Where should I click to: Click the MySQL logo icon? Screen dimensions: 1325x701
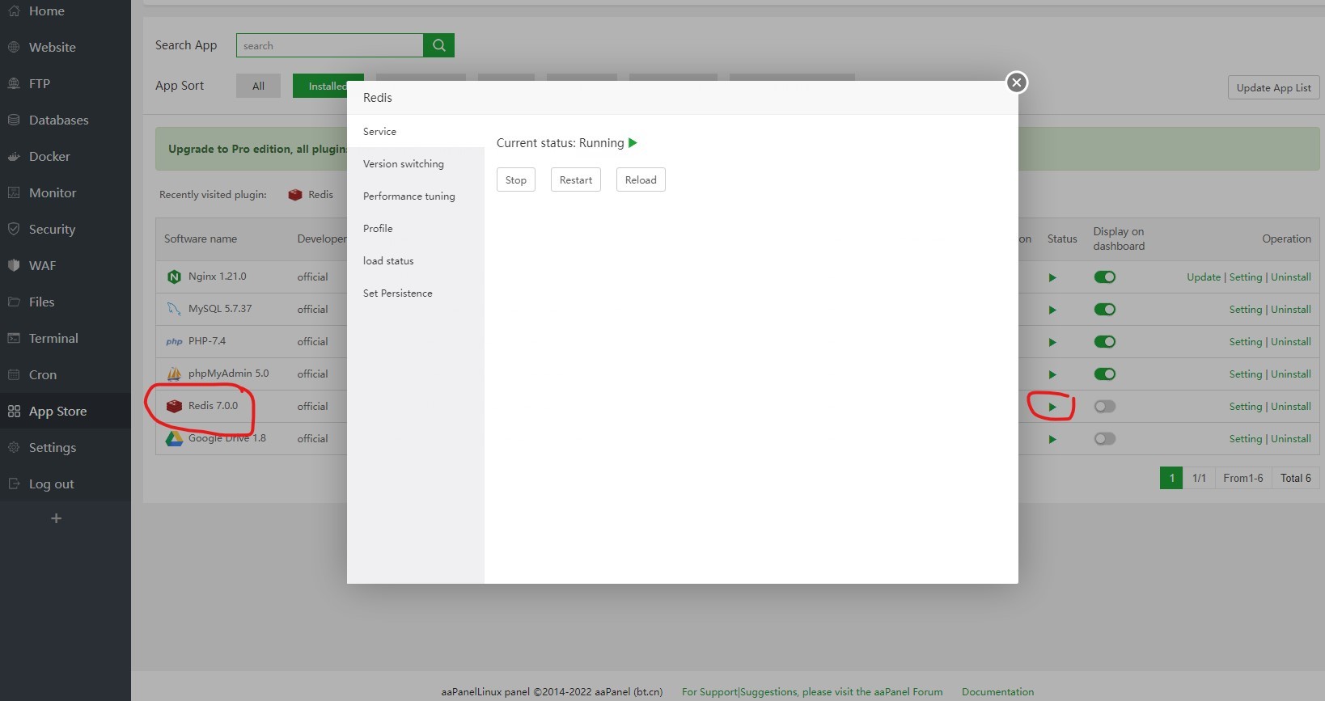pos(174,309)
